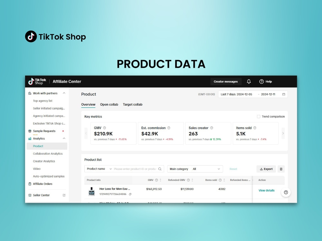Image resolution: width=322 pixels, height=241 pixels.
Task: Open Sample Requests page
Action: click(x=44, y=131)
